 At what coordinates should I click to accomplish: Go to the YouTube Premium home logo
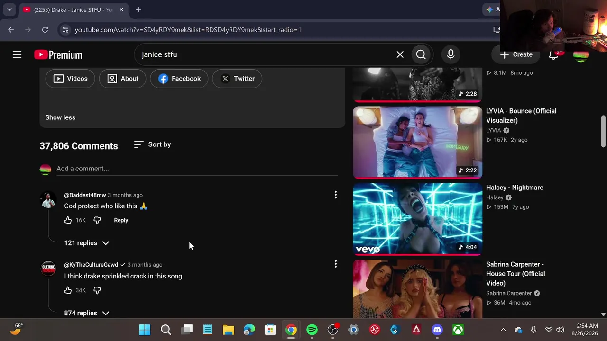(x=58, y=55)
